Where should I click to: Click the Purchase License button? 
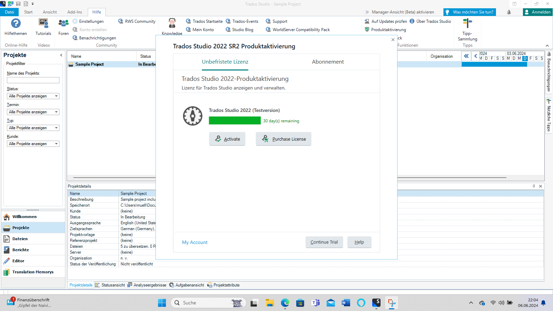[283, 139]
